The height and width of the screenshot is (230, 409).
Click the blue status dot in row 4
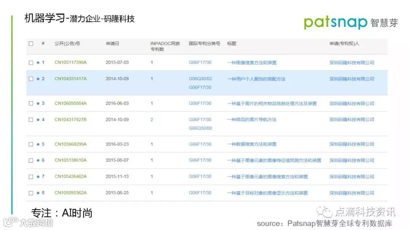point(38,120)
